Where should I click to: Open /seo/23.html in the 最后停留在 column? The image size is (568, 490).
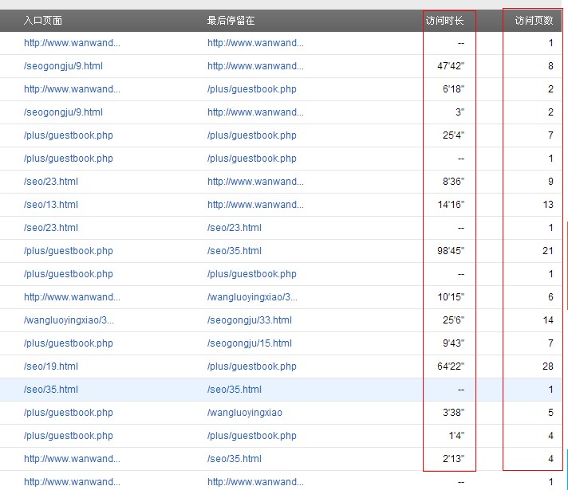coord(234,228)
